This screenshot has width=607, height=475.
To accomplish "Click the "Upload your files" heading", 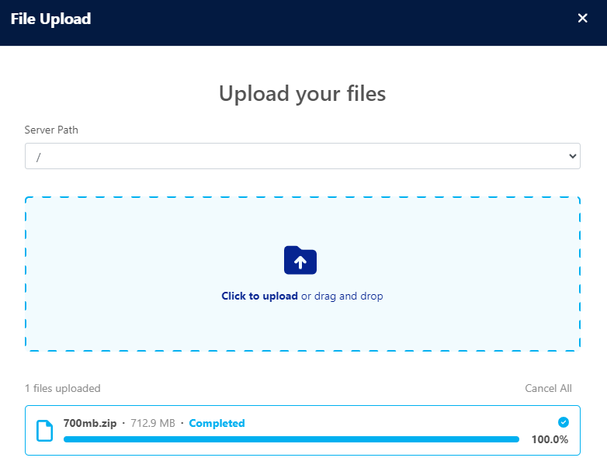I will coord(302,94).
